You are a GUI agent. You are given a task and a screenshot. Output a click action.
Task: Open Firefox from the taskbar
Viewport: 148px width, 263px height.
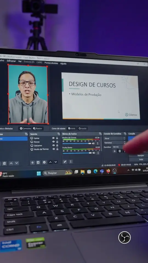pyautogui.click(x=108, y=171)
